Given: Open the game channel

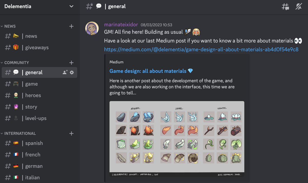Looking at the screenshot, I should (x=39, y=84).
